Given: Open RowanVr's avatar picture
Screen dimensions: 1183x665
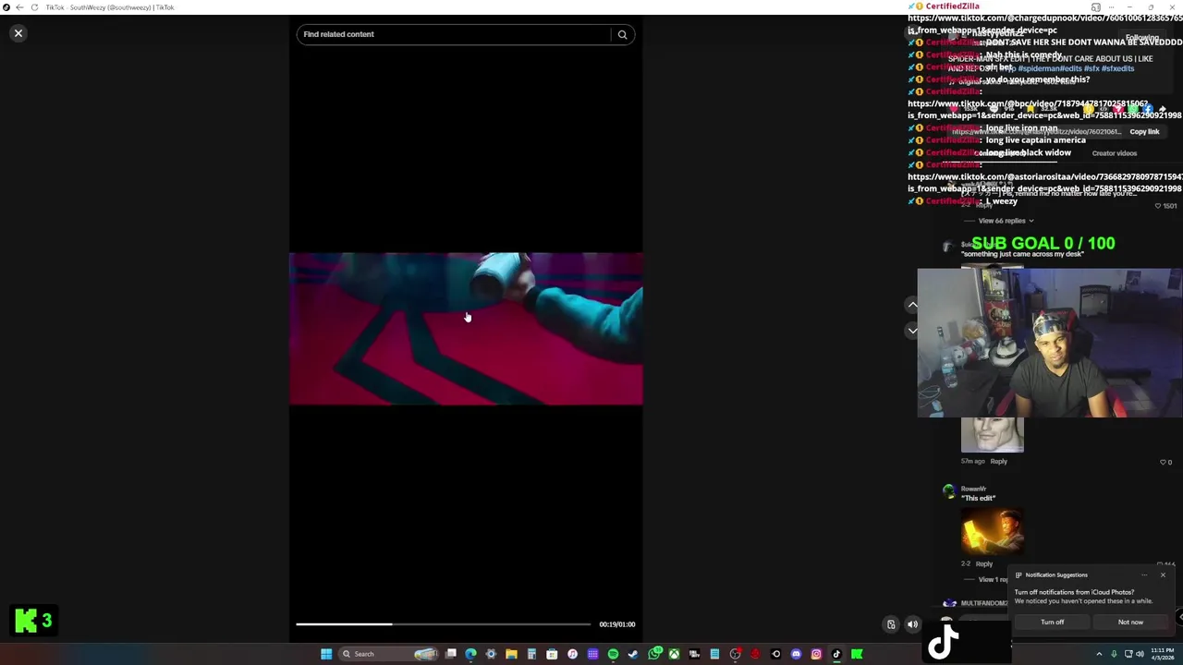Looking at the screenshot, I should [x=949, y=491].
